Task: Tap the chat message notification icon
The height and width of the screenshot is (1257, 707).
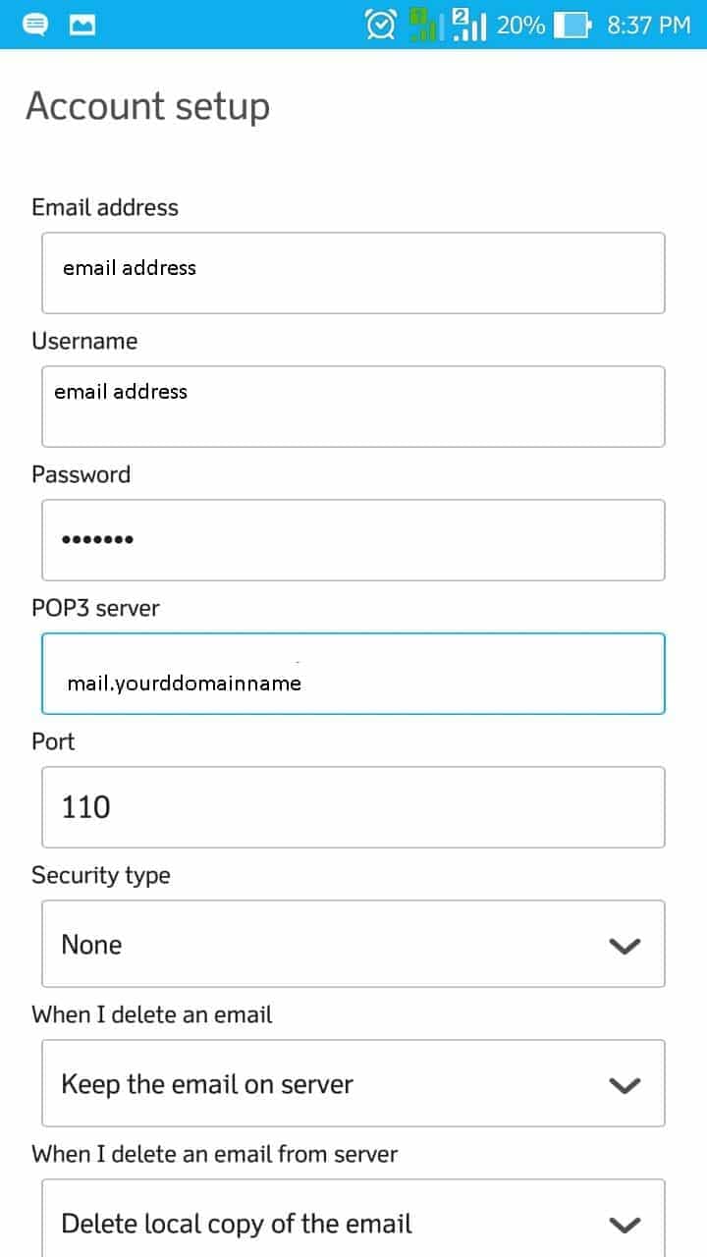Action: pos(32,25)
